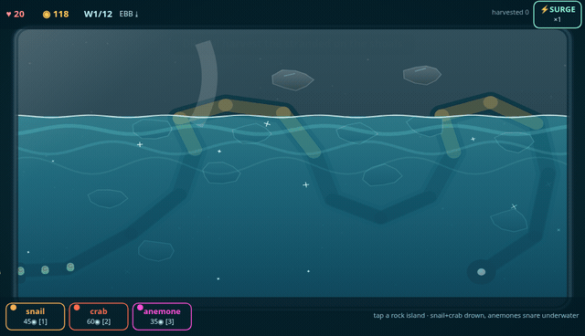Click the orange dot on snail card
The width and height of the screenshot is (585, 336).
tap(14, 308)
